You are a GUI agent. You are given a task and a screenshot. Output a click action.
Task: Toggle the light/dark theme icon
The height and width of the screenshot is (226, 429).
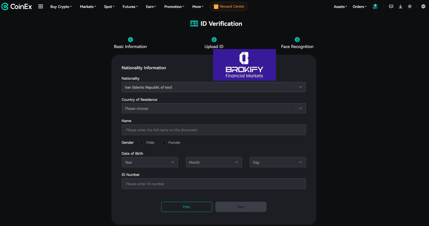click(410, 7)
